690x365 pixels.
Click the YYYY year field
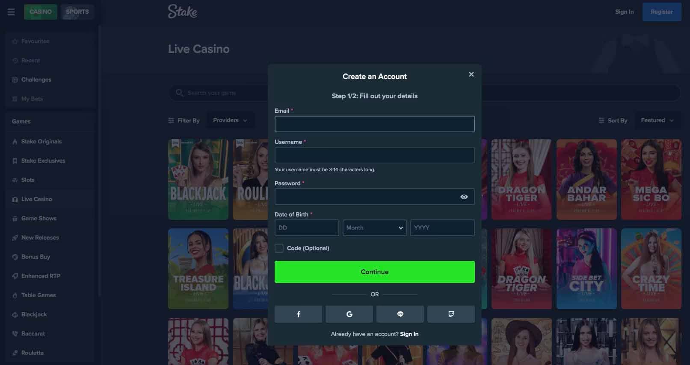pos(442,228)
